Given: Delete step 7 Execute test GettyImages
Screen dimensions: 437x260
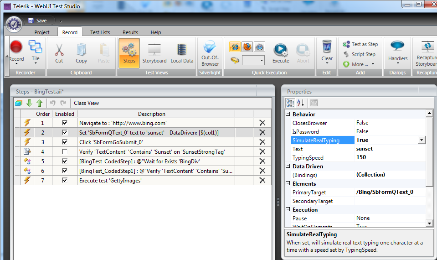Looking at the screenshot, I should tap(262, 181).
